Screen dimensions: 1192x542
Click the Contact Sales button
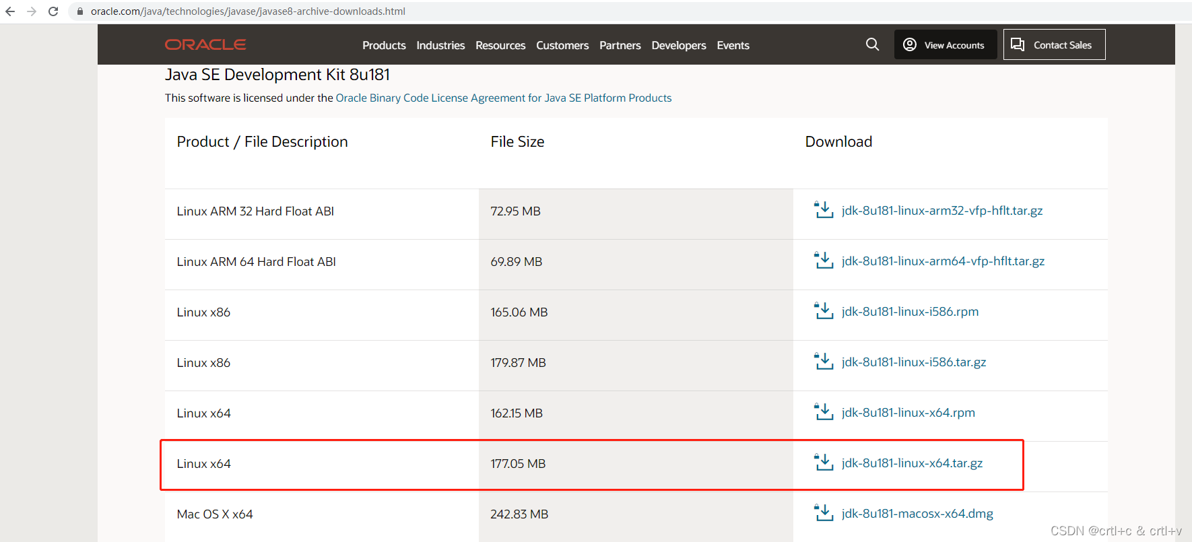(1054, 44)
